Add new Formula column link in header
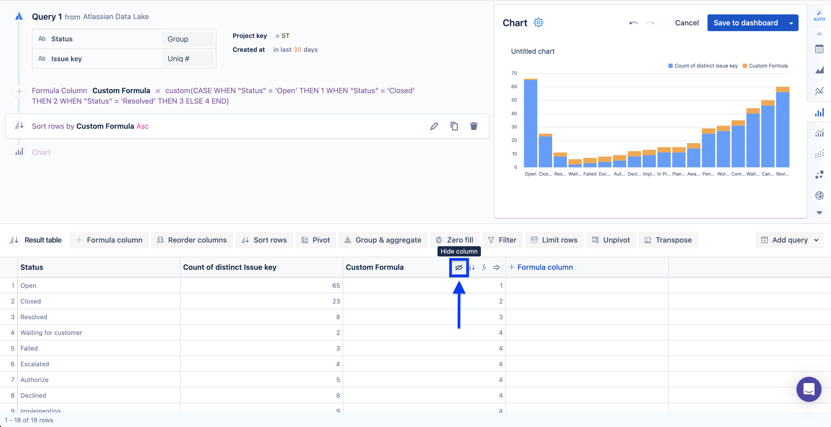 point(541,267)
